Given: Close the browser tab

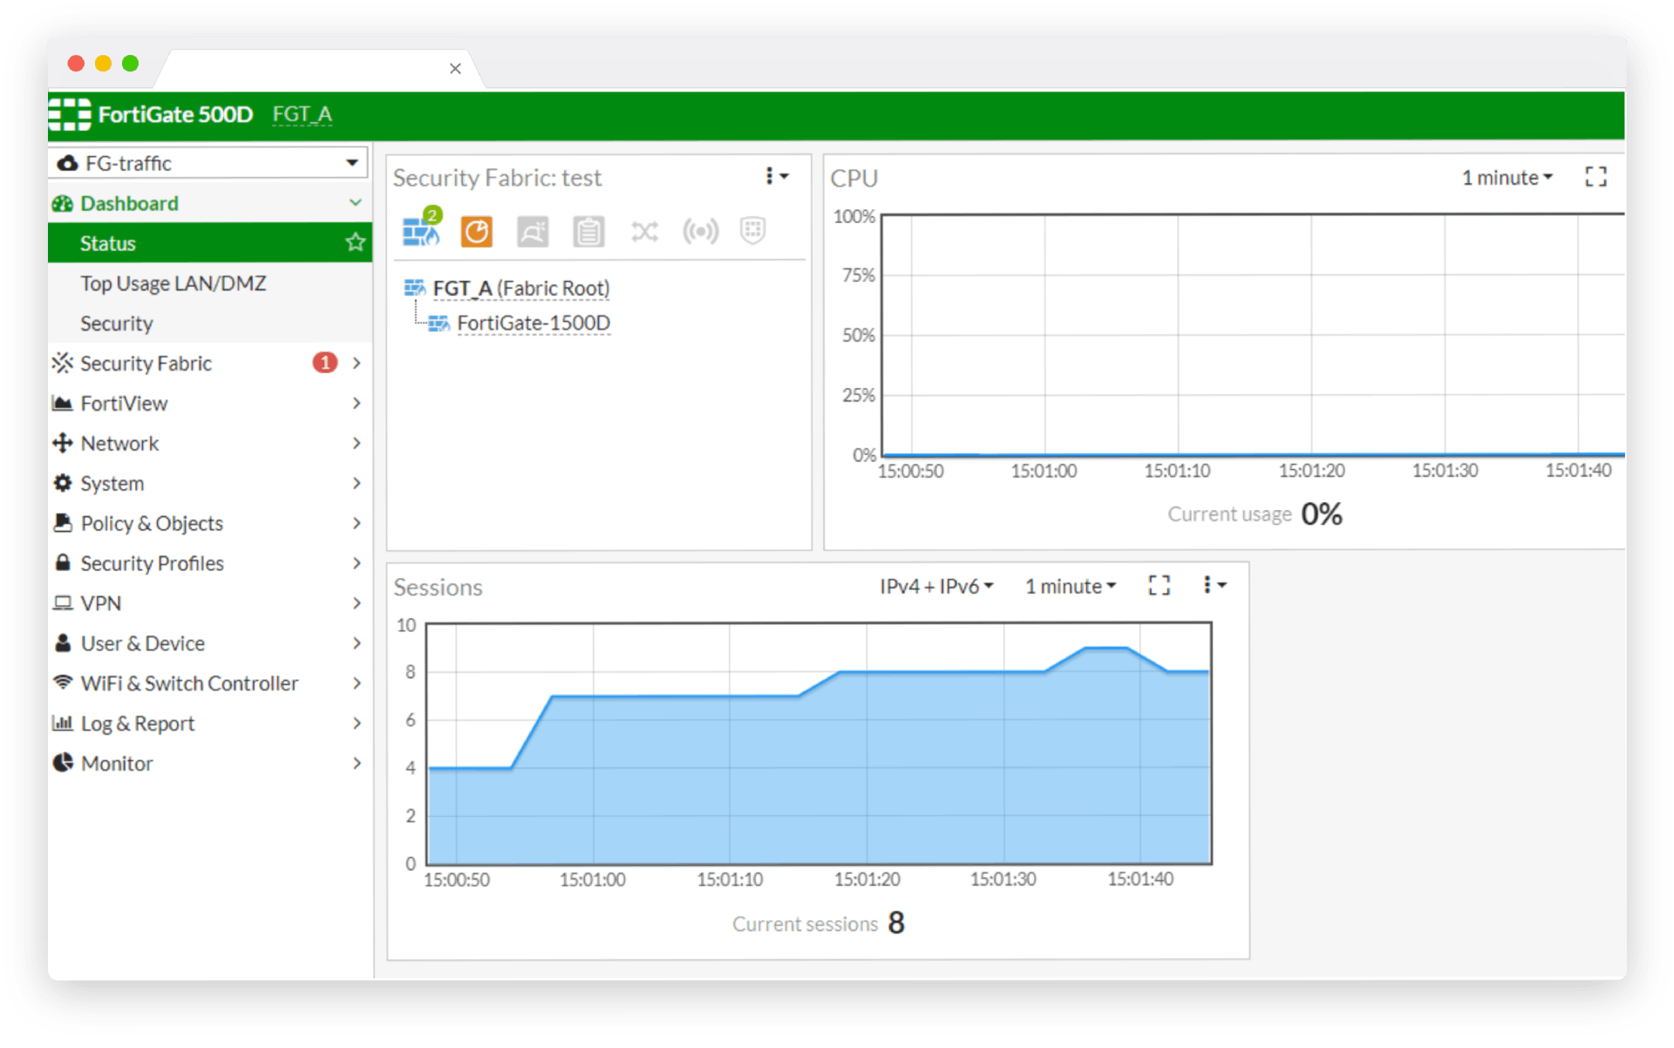Looking at the screenshot, I should click(455, 68).
